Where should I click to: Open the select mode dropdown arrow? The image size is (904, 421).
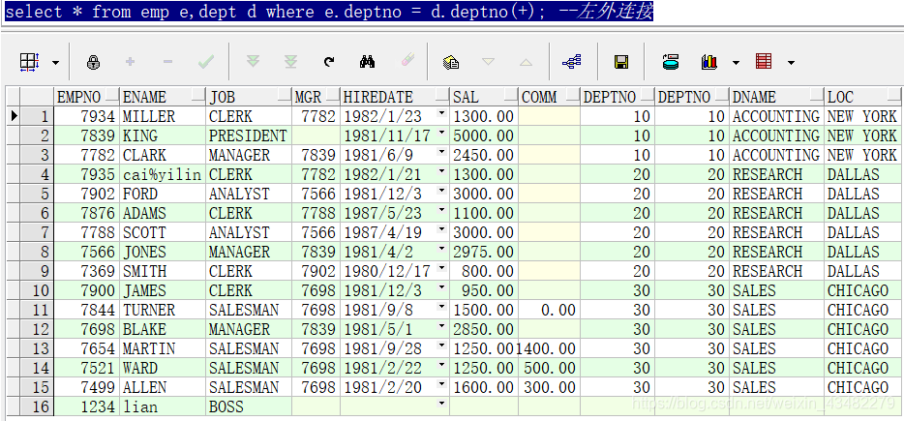[x=55, y=62]
